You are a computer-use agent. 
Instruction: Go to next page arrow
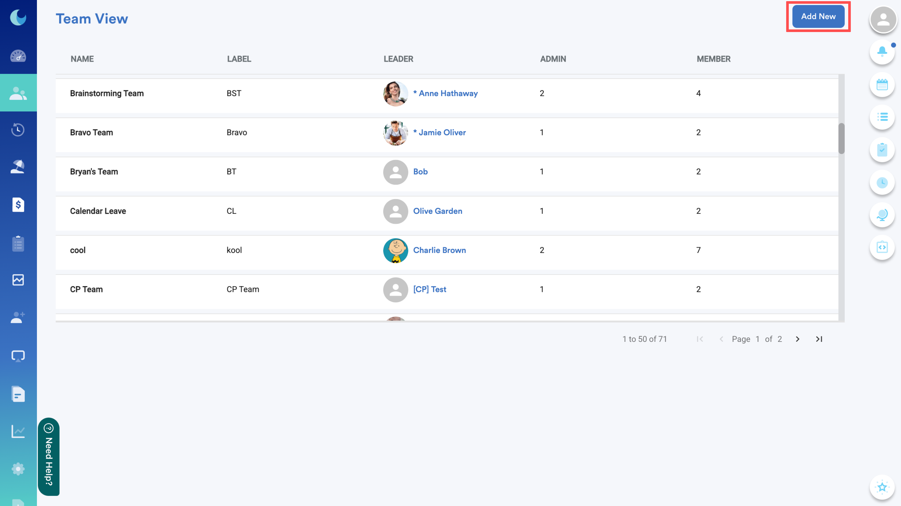pyautogui.click(x=797, y=339)
